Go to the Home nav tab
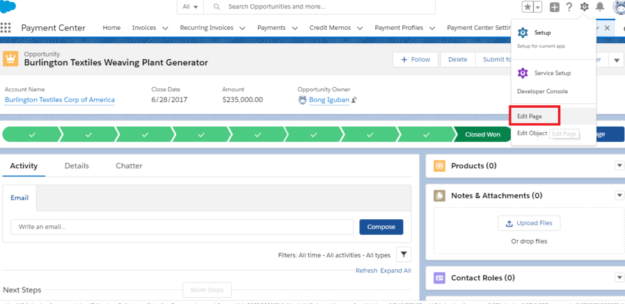 [x=112, y=28]
